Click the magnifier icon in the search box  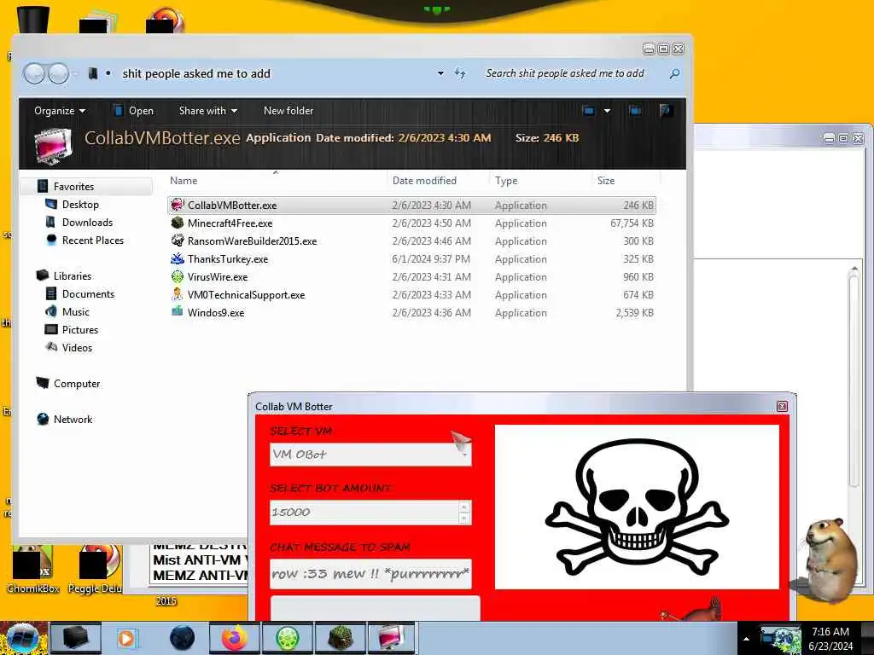674,73
